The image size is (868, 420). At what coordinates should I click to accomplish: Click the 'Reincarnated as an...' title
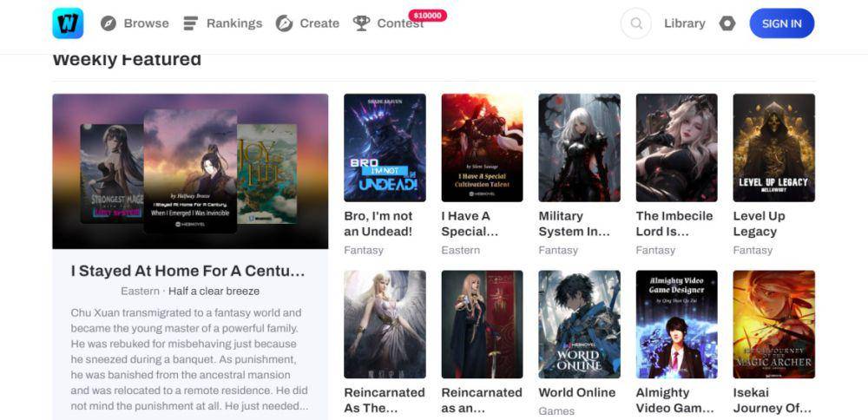[482, 400]
